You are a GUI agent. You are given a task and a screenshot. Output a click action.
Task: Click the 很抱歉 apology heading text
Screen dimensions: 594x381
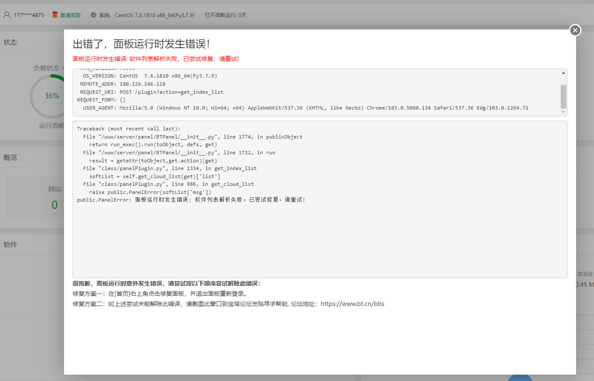(x=166, y=283)
